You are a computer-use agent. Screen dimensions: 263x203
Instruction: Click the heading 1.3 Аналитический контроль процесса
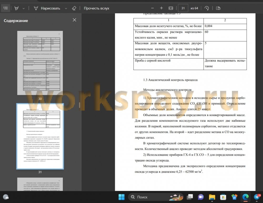click(170, 80)
